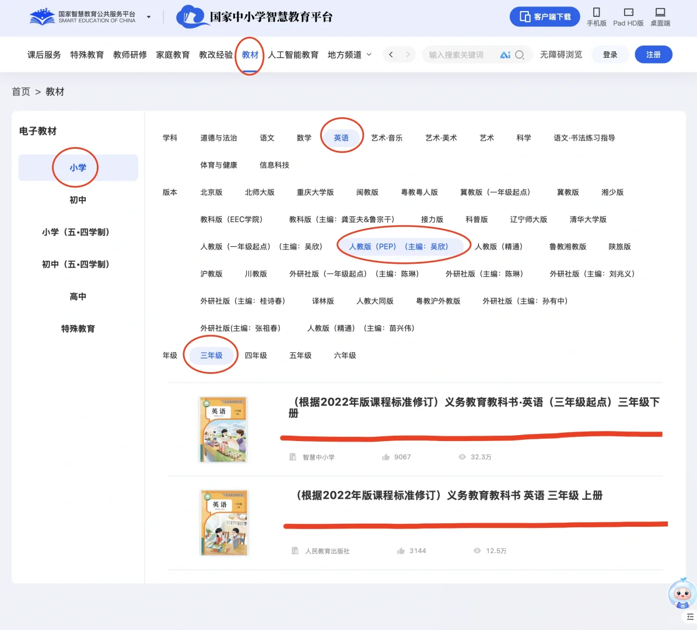The image size is (697, 630).
Task: Choose the 沪教版 edition
Action: coord(211,274)
